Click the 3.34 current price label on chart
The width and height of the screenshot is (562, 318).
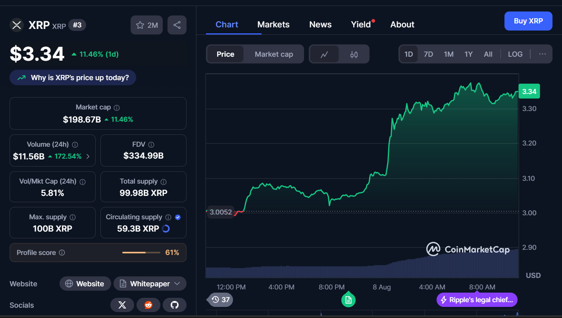coord(529,92)
